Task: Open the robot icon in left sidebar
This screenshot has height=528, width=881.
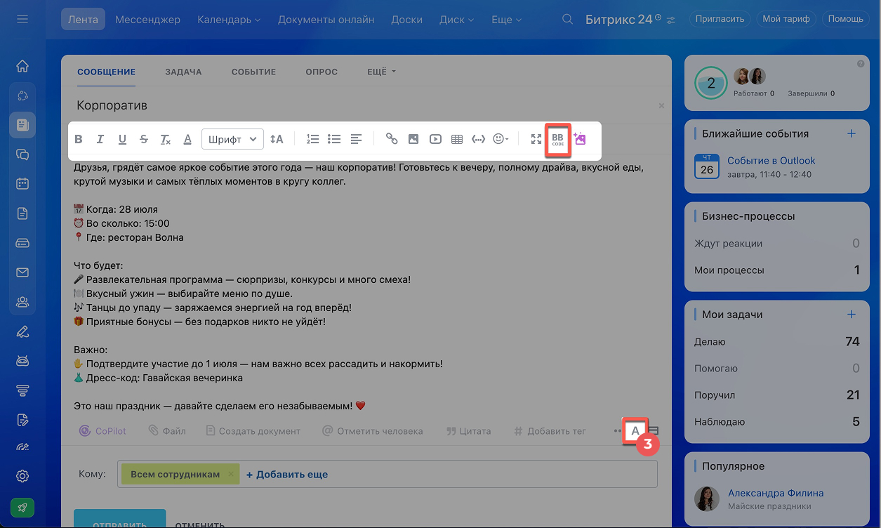Action: [22, 361]
